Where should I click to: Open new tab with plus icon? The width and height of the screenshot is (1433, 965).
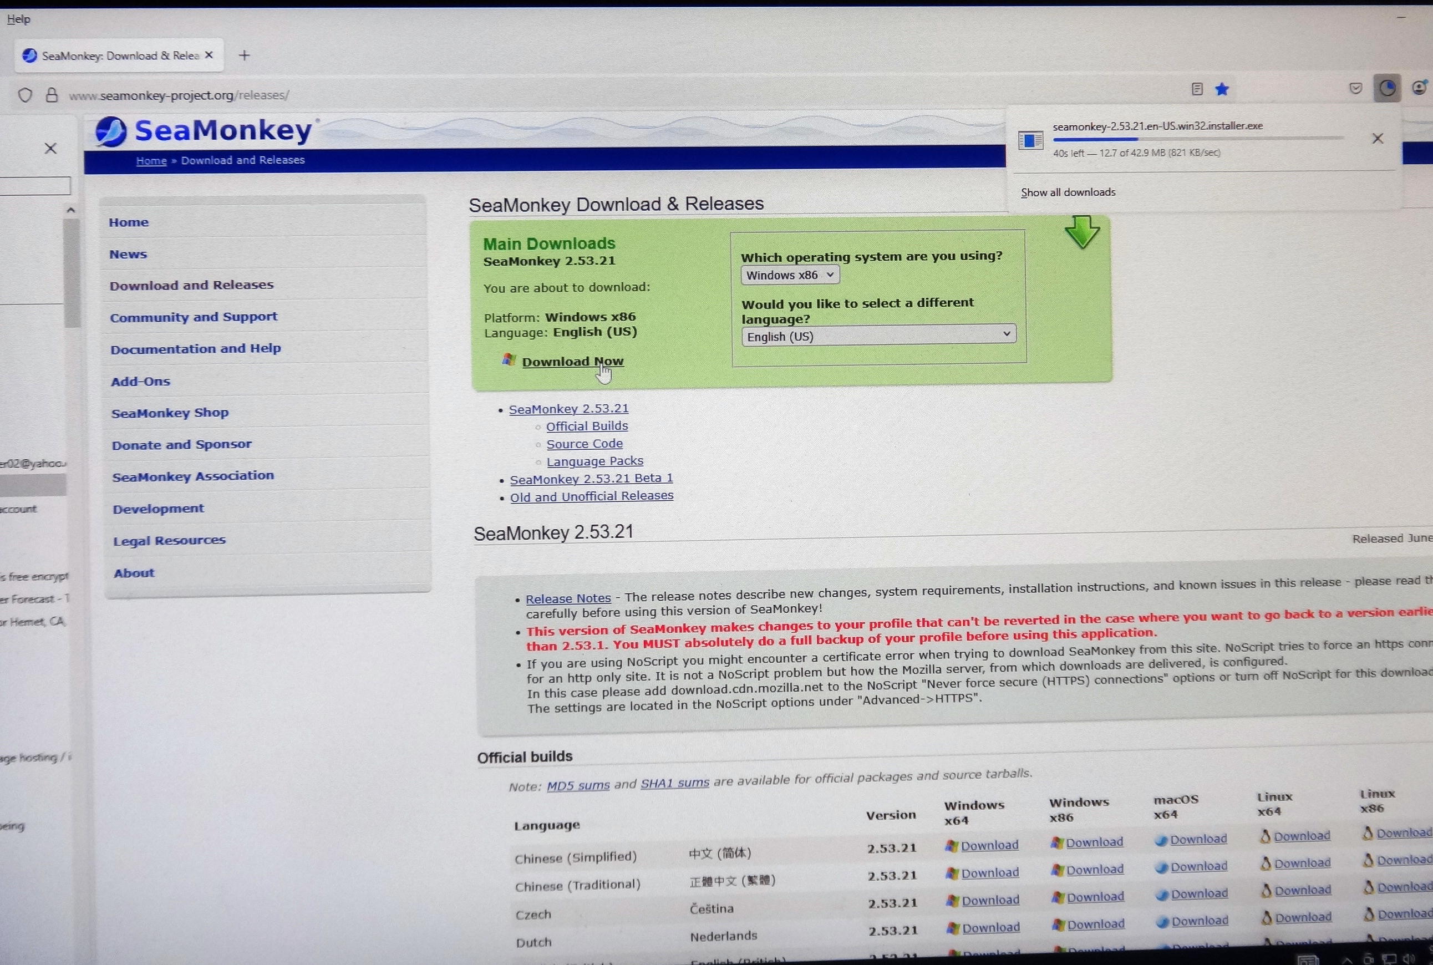(x=244, y=55)
